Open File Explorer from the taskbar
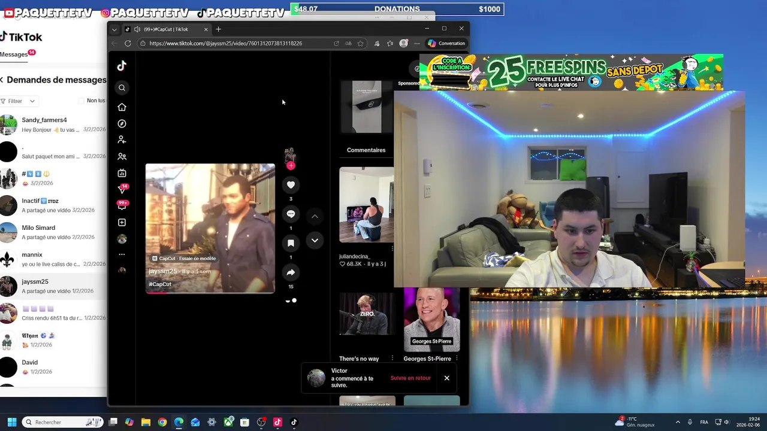The height and width of the screenshot is (431, 767). [146, 422]
